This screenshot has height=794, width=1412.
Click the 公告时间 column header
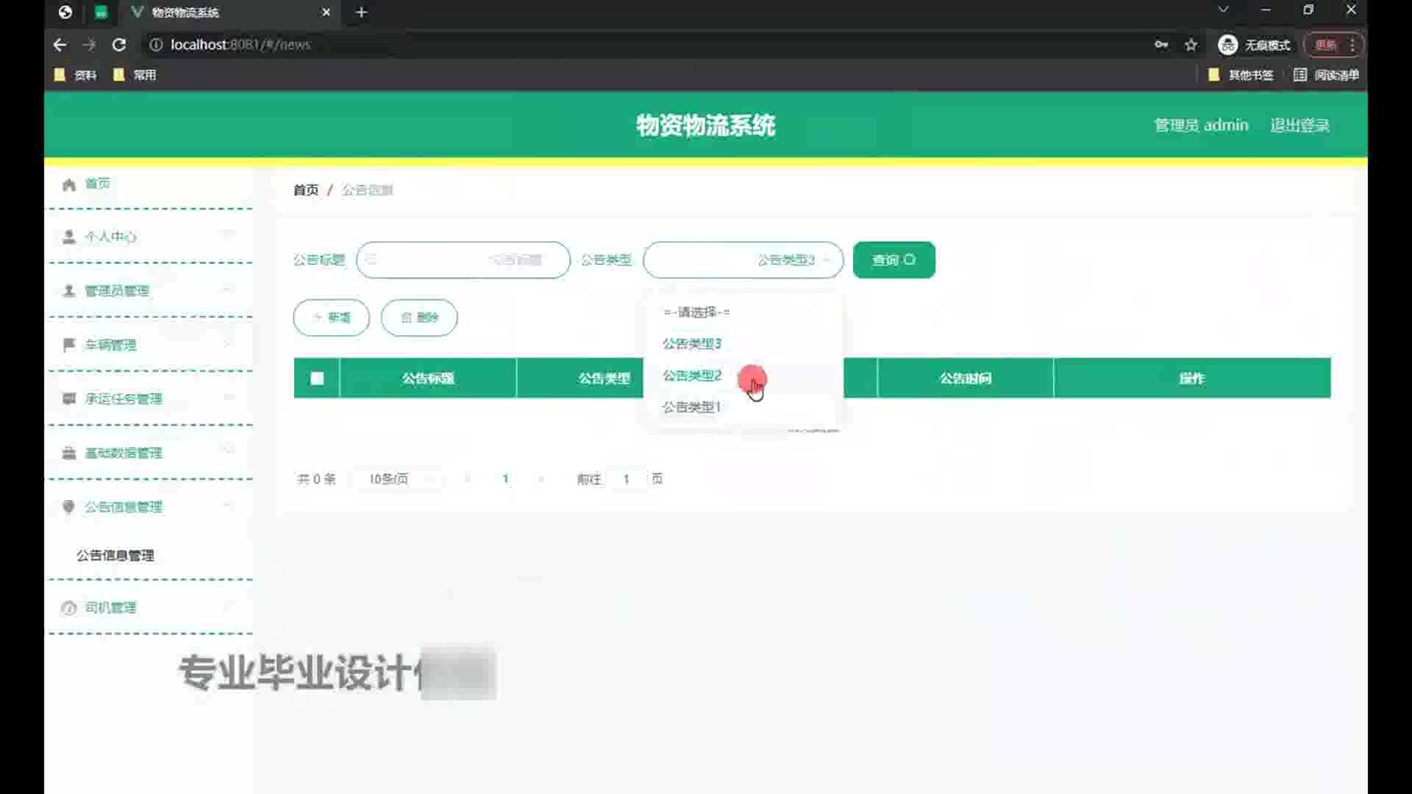(x=966, y=379)
